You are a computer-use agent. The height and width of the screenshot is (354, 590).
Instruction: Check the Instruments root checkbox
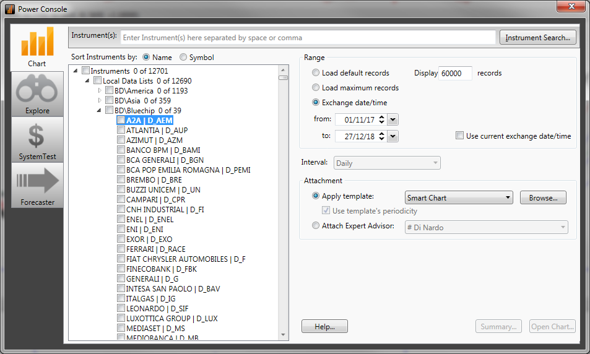click(86, 71)
